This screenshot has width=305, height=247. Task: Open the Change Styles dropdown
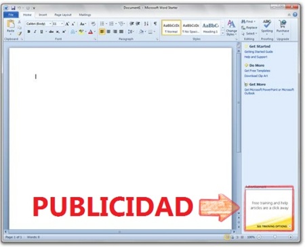click(231, 28)
